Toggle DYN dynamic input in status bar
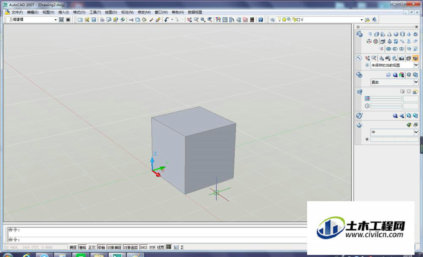Image resolution: width=423 pixels, height=257 pixels. click(x=152, y=247)
